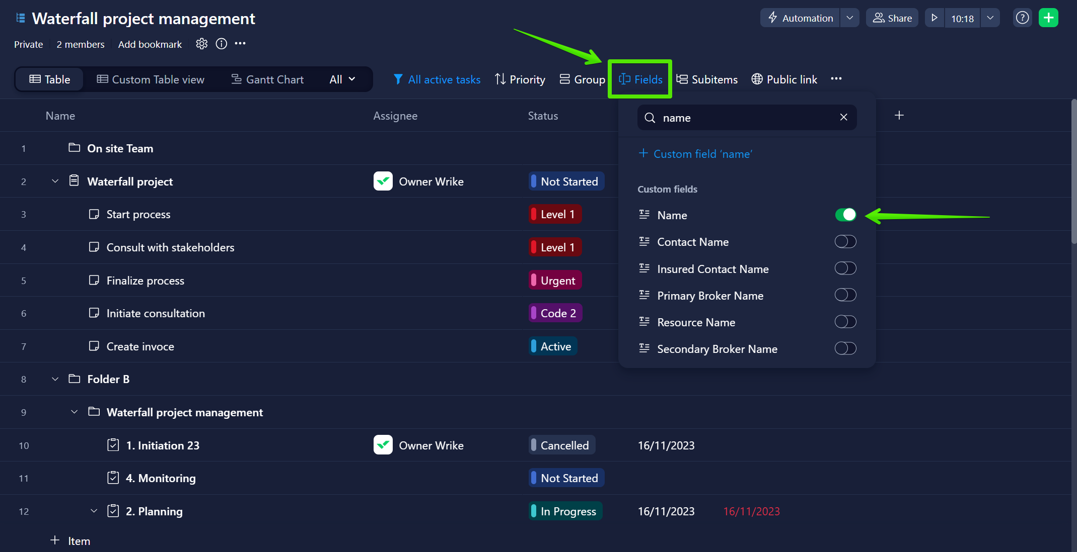Add a new column with plus icon
Viewport: 1077px width, 552px height.
coord(899,116)
